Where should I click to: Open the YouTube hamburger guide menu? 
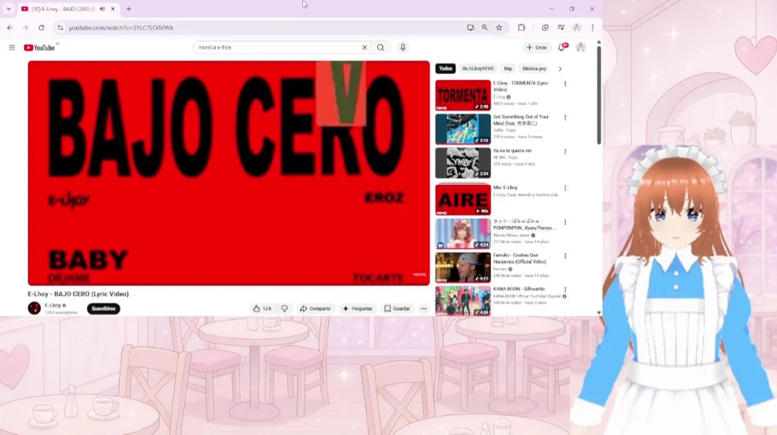(x=11, y=47)
